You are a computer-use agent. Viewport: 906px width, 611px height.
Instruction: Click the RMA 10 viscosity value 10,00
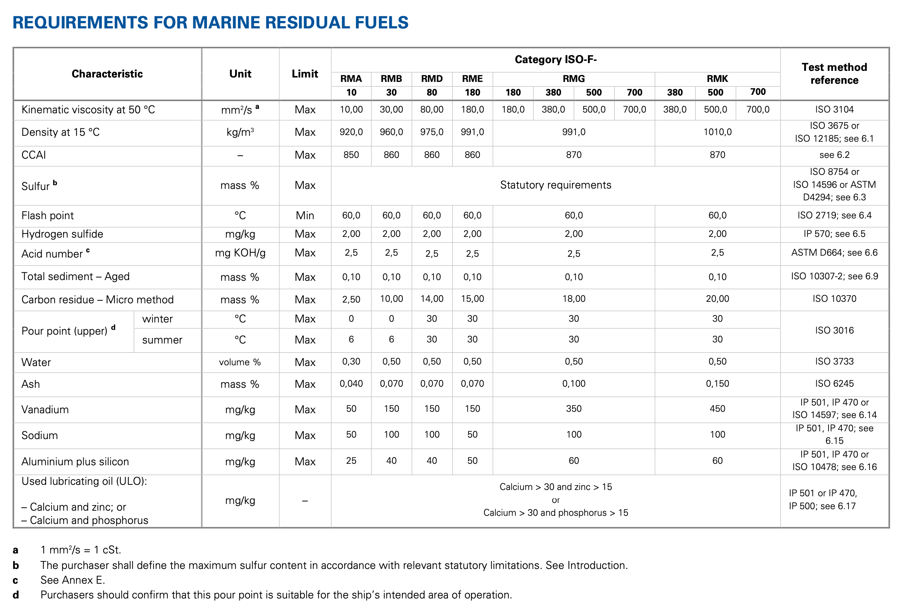351,110
